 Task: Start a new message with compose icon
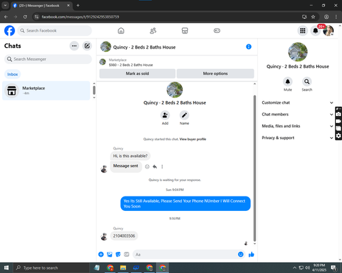coord(87,46)
